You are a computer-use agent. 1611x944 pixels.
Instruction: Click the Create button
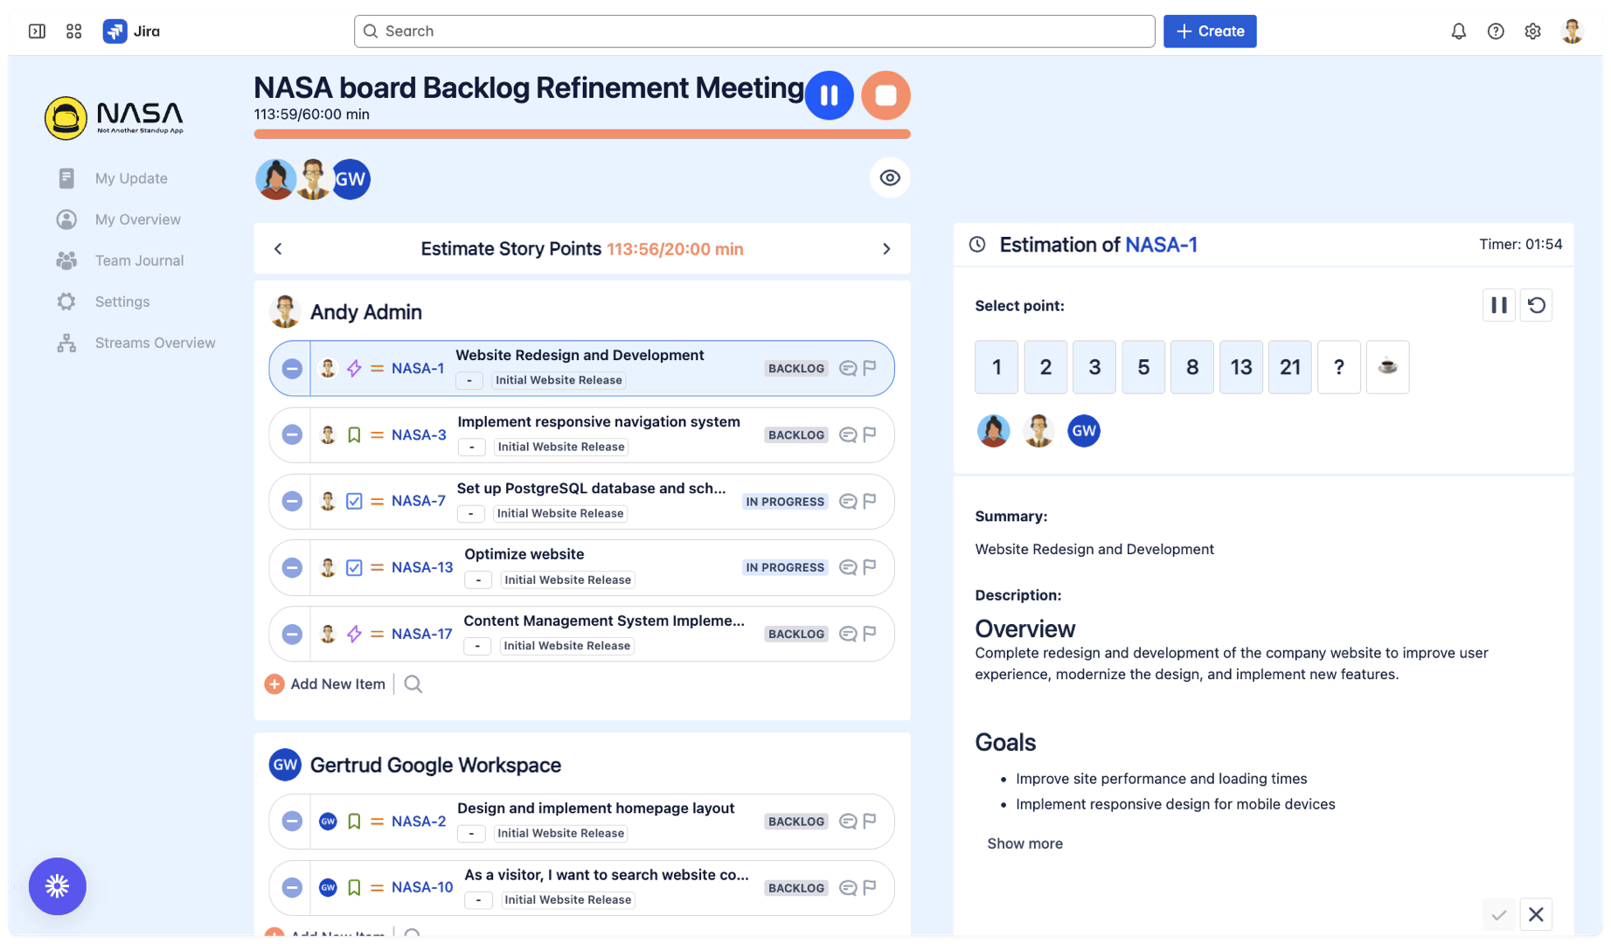coord(1210,31)
